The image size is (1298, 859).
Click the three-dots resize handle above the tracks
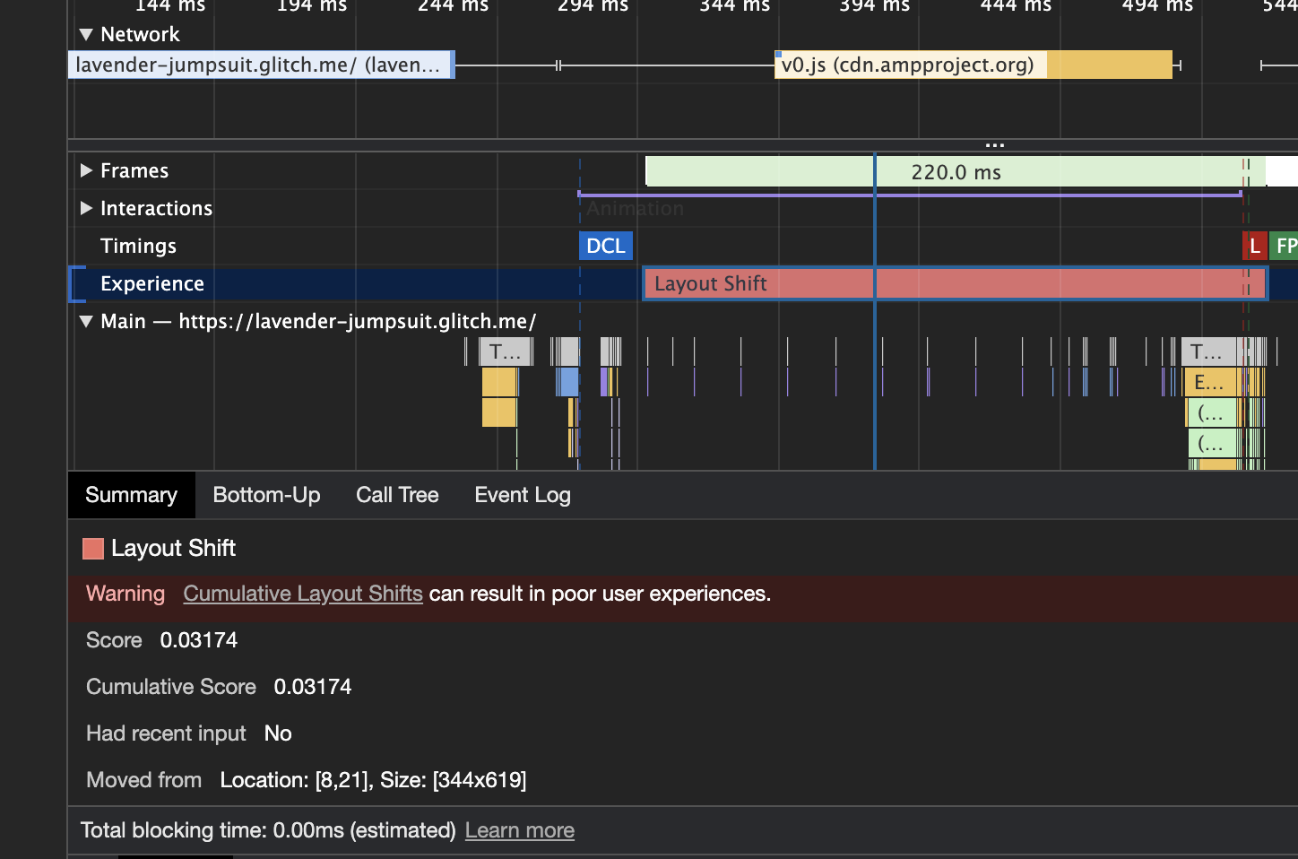click(x=995, y=144)
